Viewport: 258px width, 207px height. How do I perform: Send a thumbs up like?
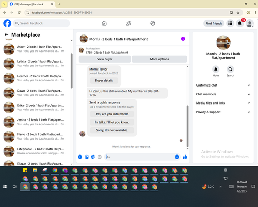click(x=185, y=157)
